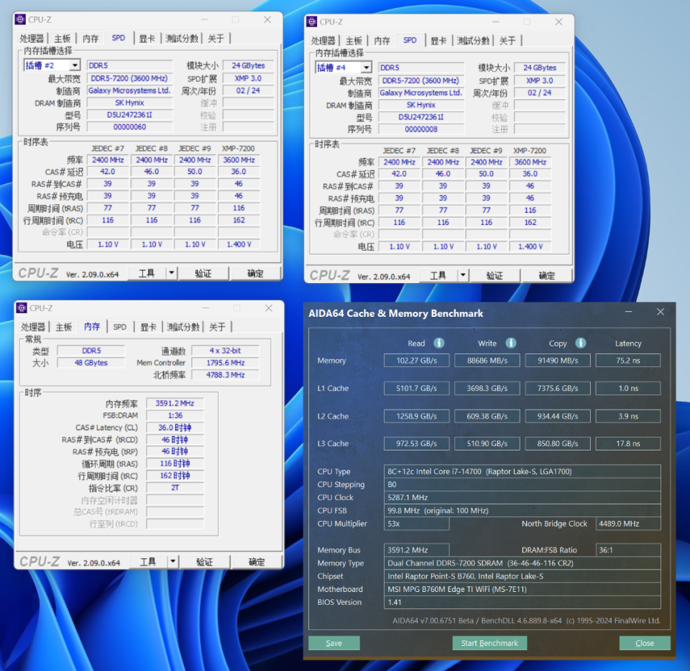Click Motherboard field MSI MPG B760M
Image resolution: width=690 pixels, height=671 pixels.
coord(523,589)
